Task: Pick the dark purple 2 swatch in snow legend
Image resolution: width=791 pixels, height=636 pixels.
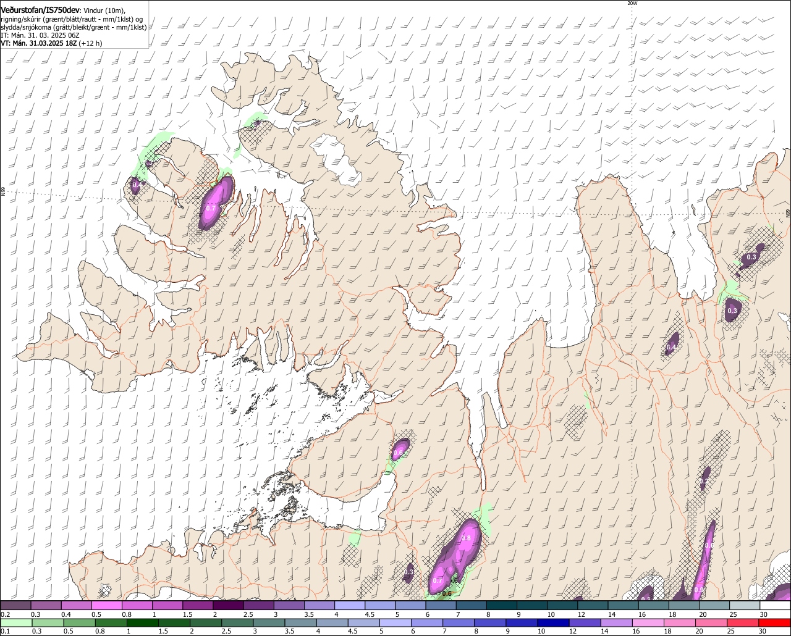Action: pyautogui.click(x=227, y=606)
